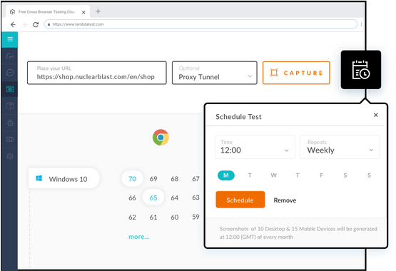Toggle Friday F day
The height and width of the screenshot is (271, 396).
(x=321, y=175)
